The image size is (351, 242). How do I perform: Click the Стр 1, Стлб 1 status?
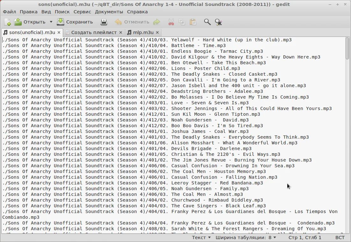[305, 237]
